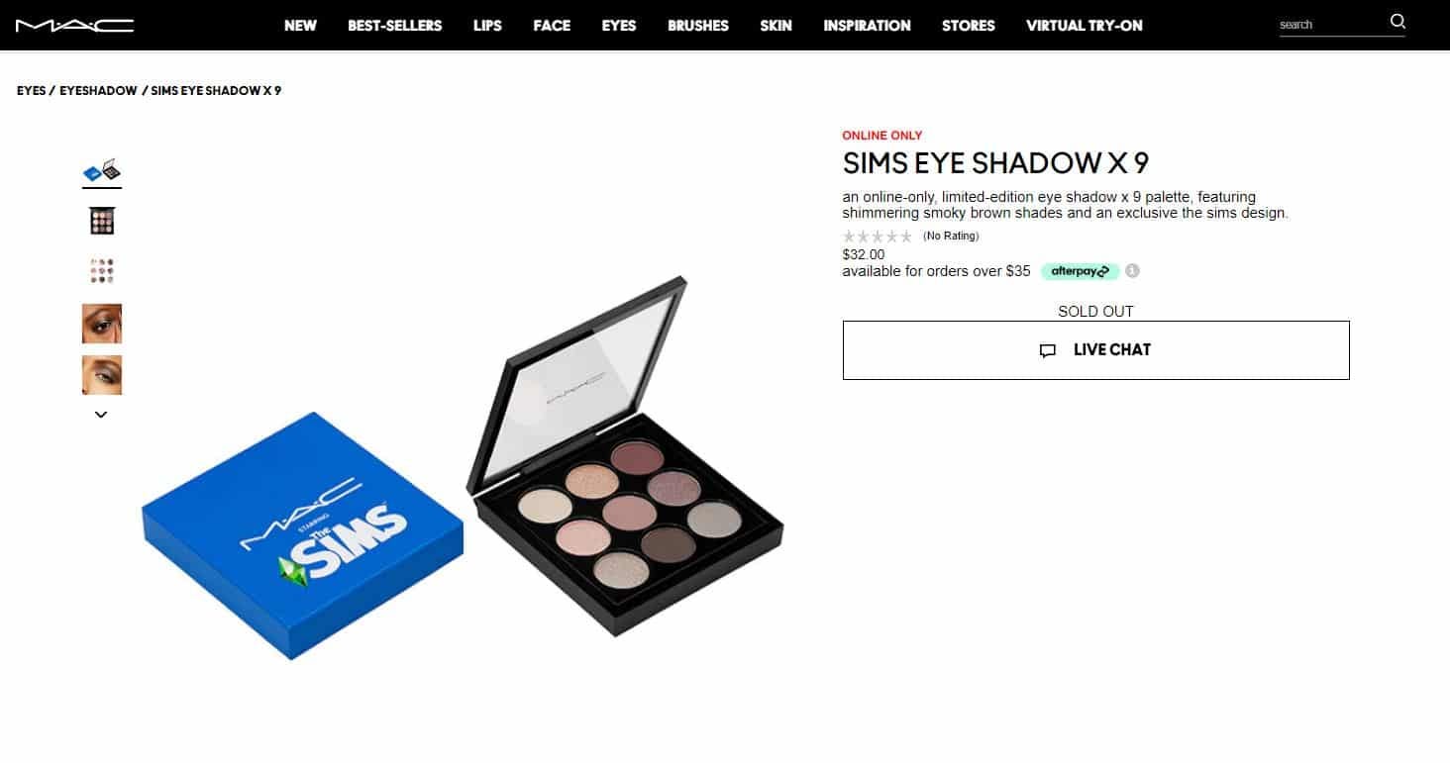Image resolution: width=1450 pixels, height=763 pixels.
Task: Focus the search input field
Action: pos(1330,25)
